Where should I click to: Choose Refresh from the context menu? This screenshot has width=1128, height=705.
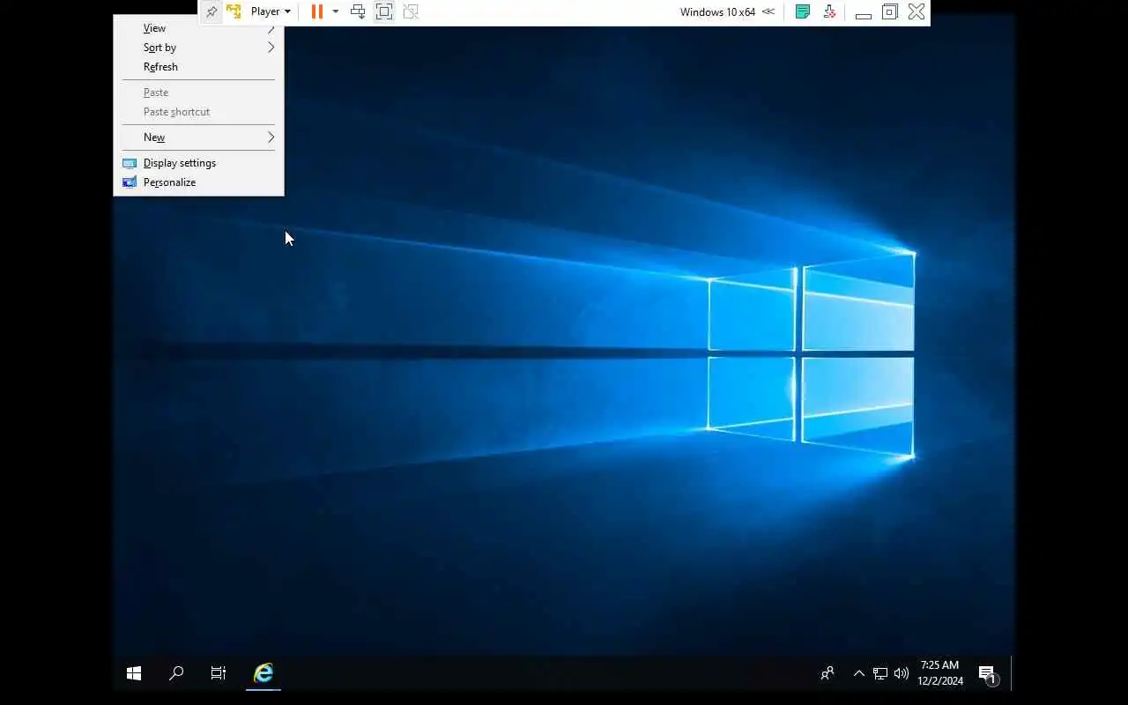[x=198, y=67]
